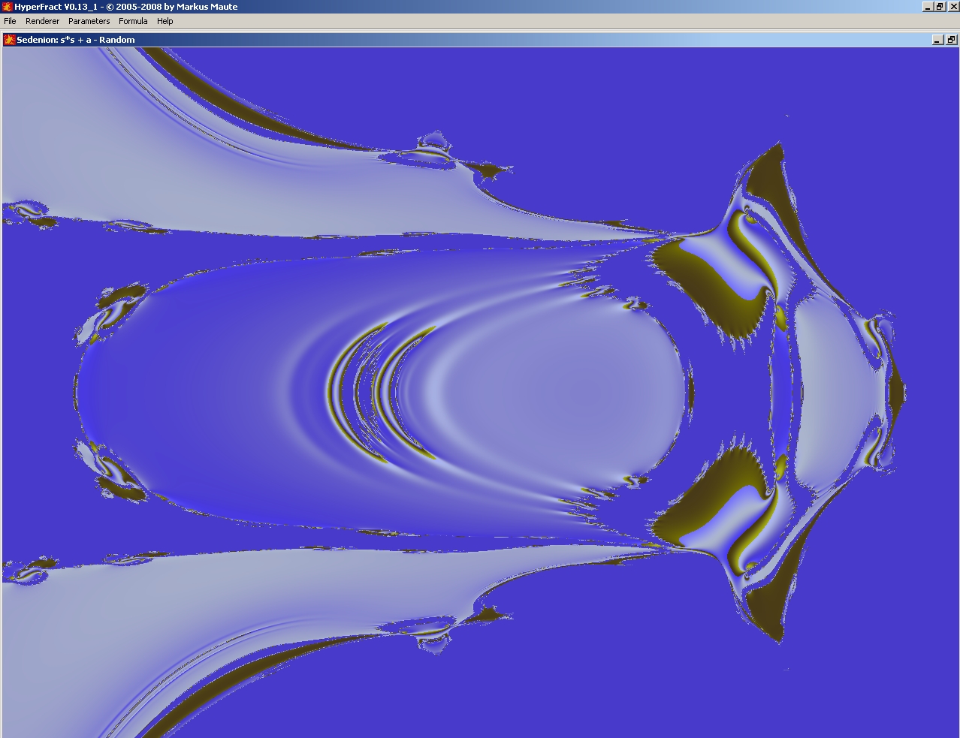Minimize the HyperFract main window
The height and width of the screenshot is (738, 960).
point(928,7)
